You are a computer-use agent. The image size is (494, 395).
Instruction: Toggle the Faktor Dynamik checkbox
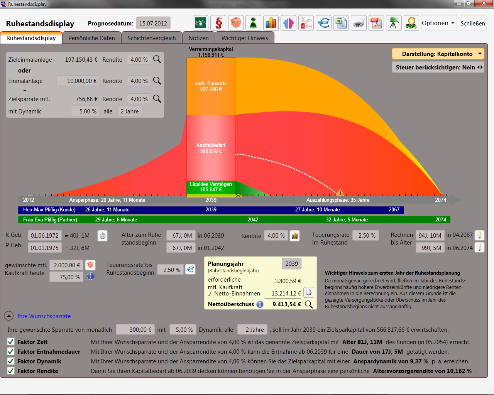coord(11,361)
